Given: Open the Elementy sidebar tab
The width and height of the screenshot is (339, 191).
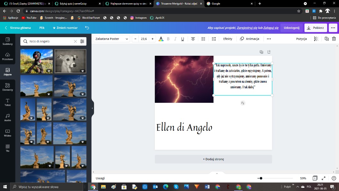Looking at the screenshot, I should pos(7,87).
